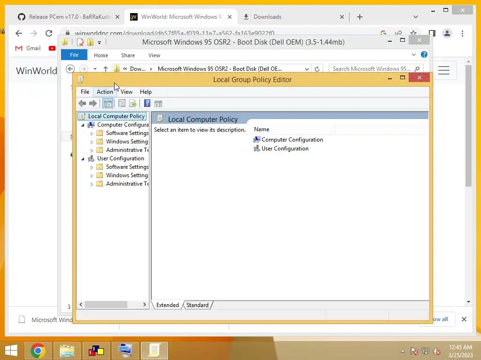Select Software Settings folder under User Configuration
Screen dimensions: 481x360
(x=127, y=167)
